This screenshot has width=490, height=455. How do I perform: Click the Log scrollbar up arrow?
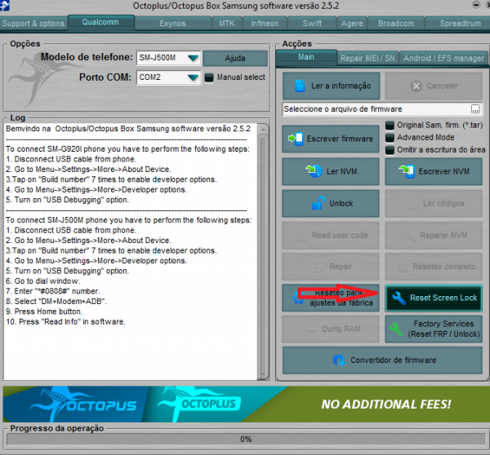click(x=263, y=129)
